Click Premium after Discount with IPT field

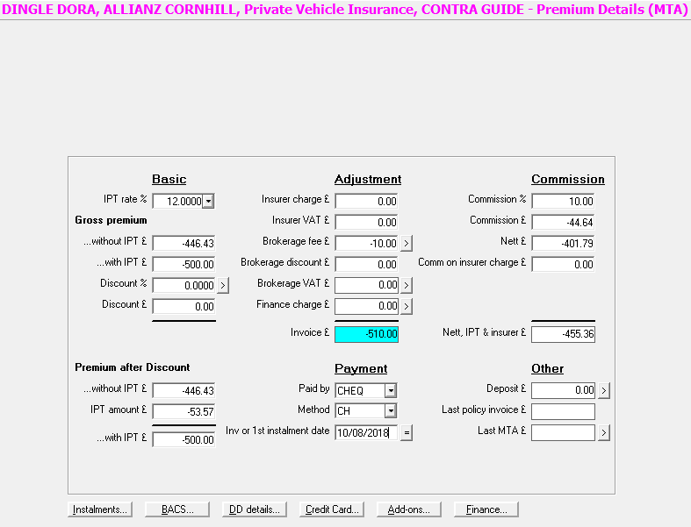pos(184,439)
